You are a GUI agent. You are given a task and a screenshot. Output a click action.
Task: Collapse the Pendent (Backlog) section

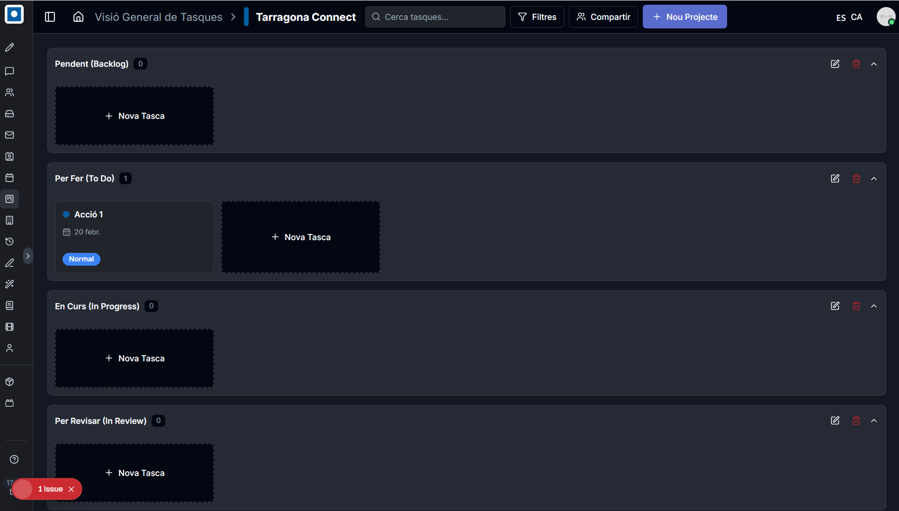(x=874, y=64)
